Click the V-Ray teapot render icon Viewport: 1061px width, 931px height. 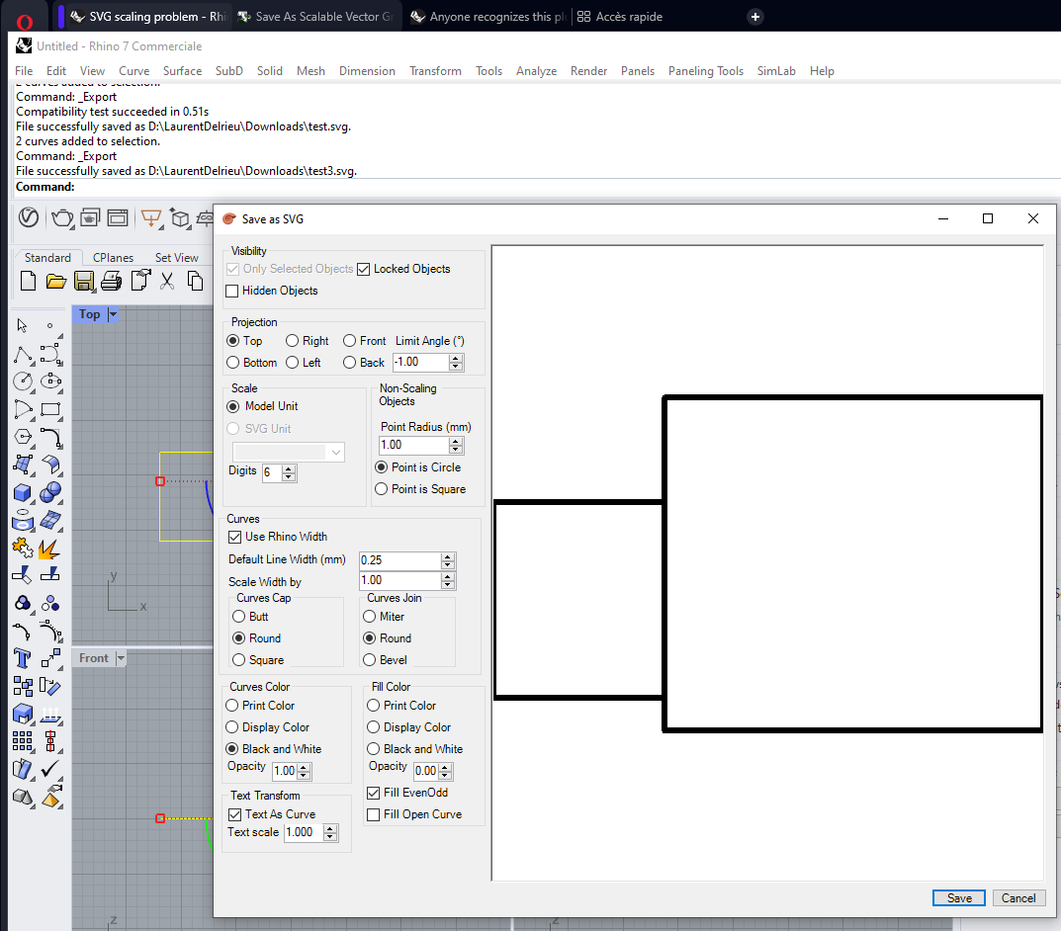[62, 217]
